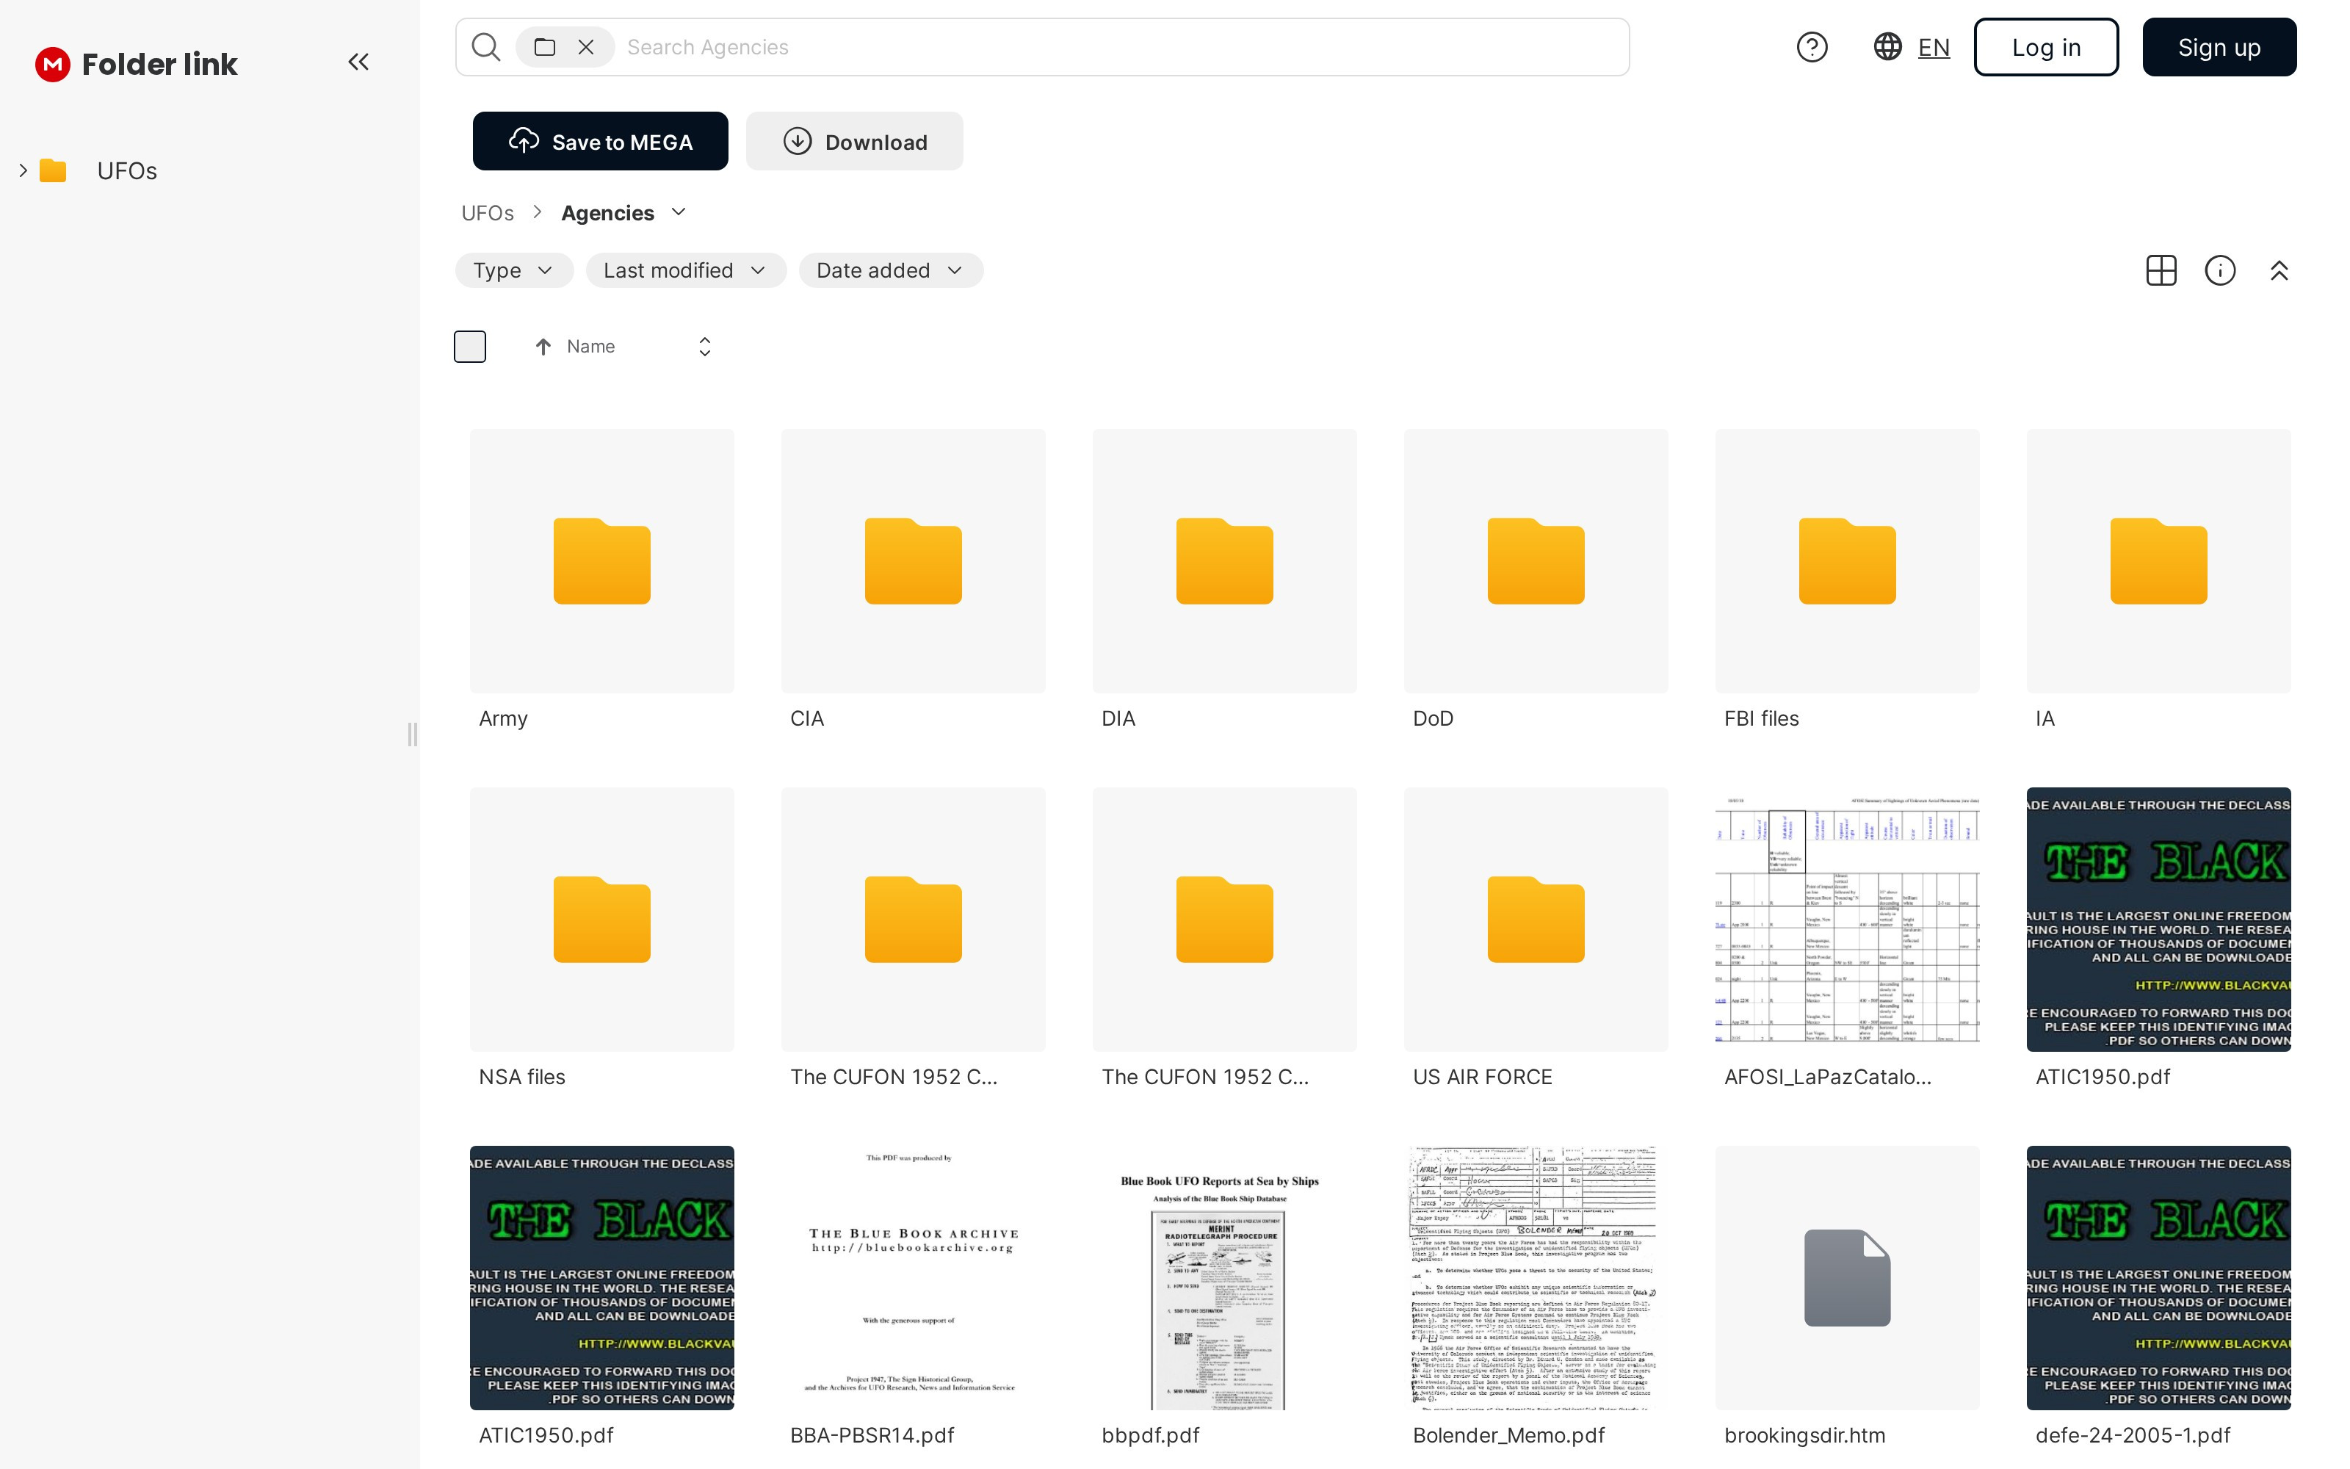Open the brookingsdir.htm file icon
This screenshot has width=2350, height=1469.
click(x=1847, y=1277)
